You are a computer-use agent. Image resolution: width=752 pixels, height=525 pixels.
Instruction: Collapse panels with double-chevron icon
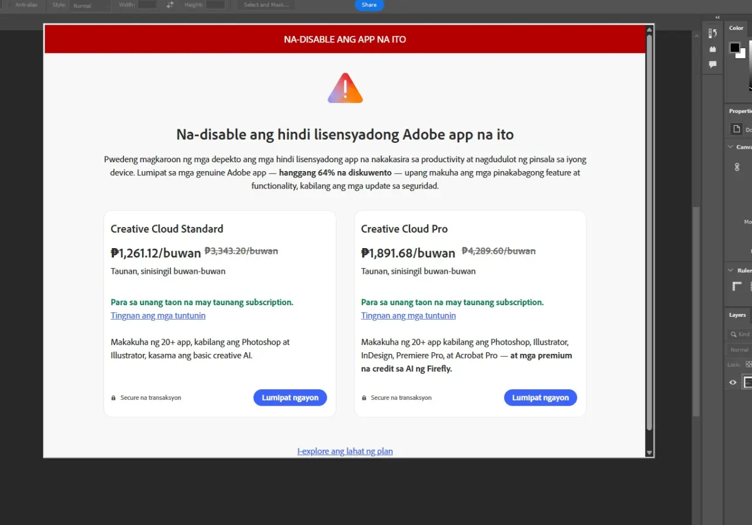tap(717, 18)
